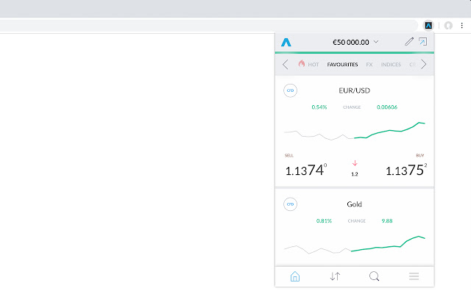
Task: Click the EUR/USD 0.54% change value
Action: coord(319,107)
